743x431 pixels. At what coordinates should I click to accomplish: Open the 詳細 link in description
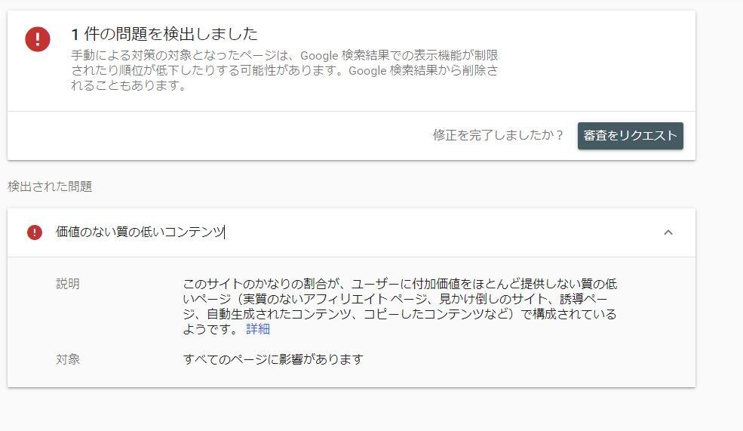tap(258, 329)
